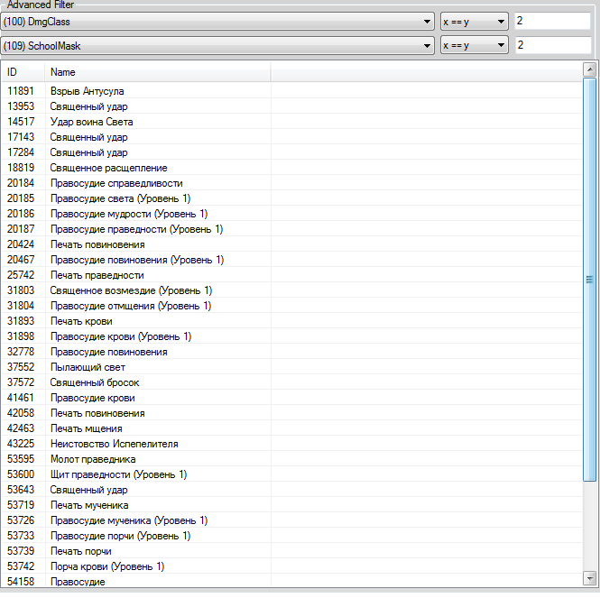The height and width of the screenshot is (598, 600).
Task: Click the scrollbar up arrow
Action: point(591,69)
